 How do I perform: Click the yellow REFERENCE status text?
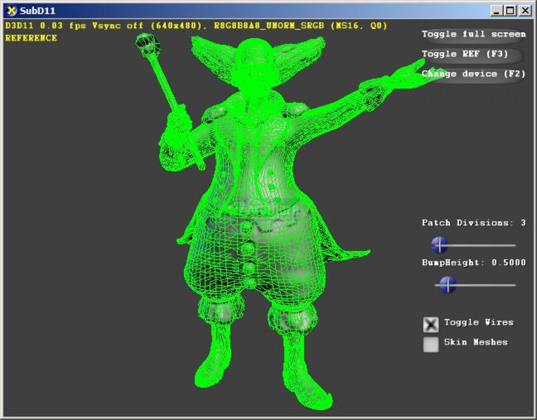(31, 38)
